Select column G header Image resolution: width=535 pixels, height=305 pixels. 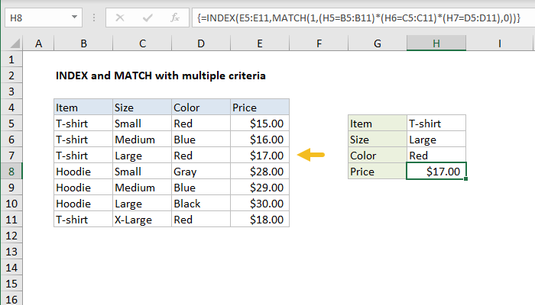coord(378,43)
